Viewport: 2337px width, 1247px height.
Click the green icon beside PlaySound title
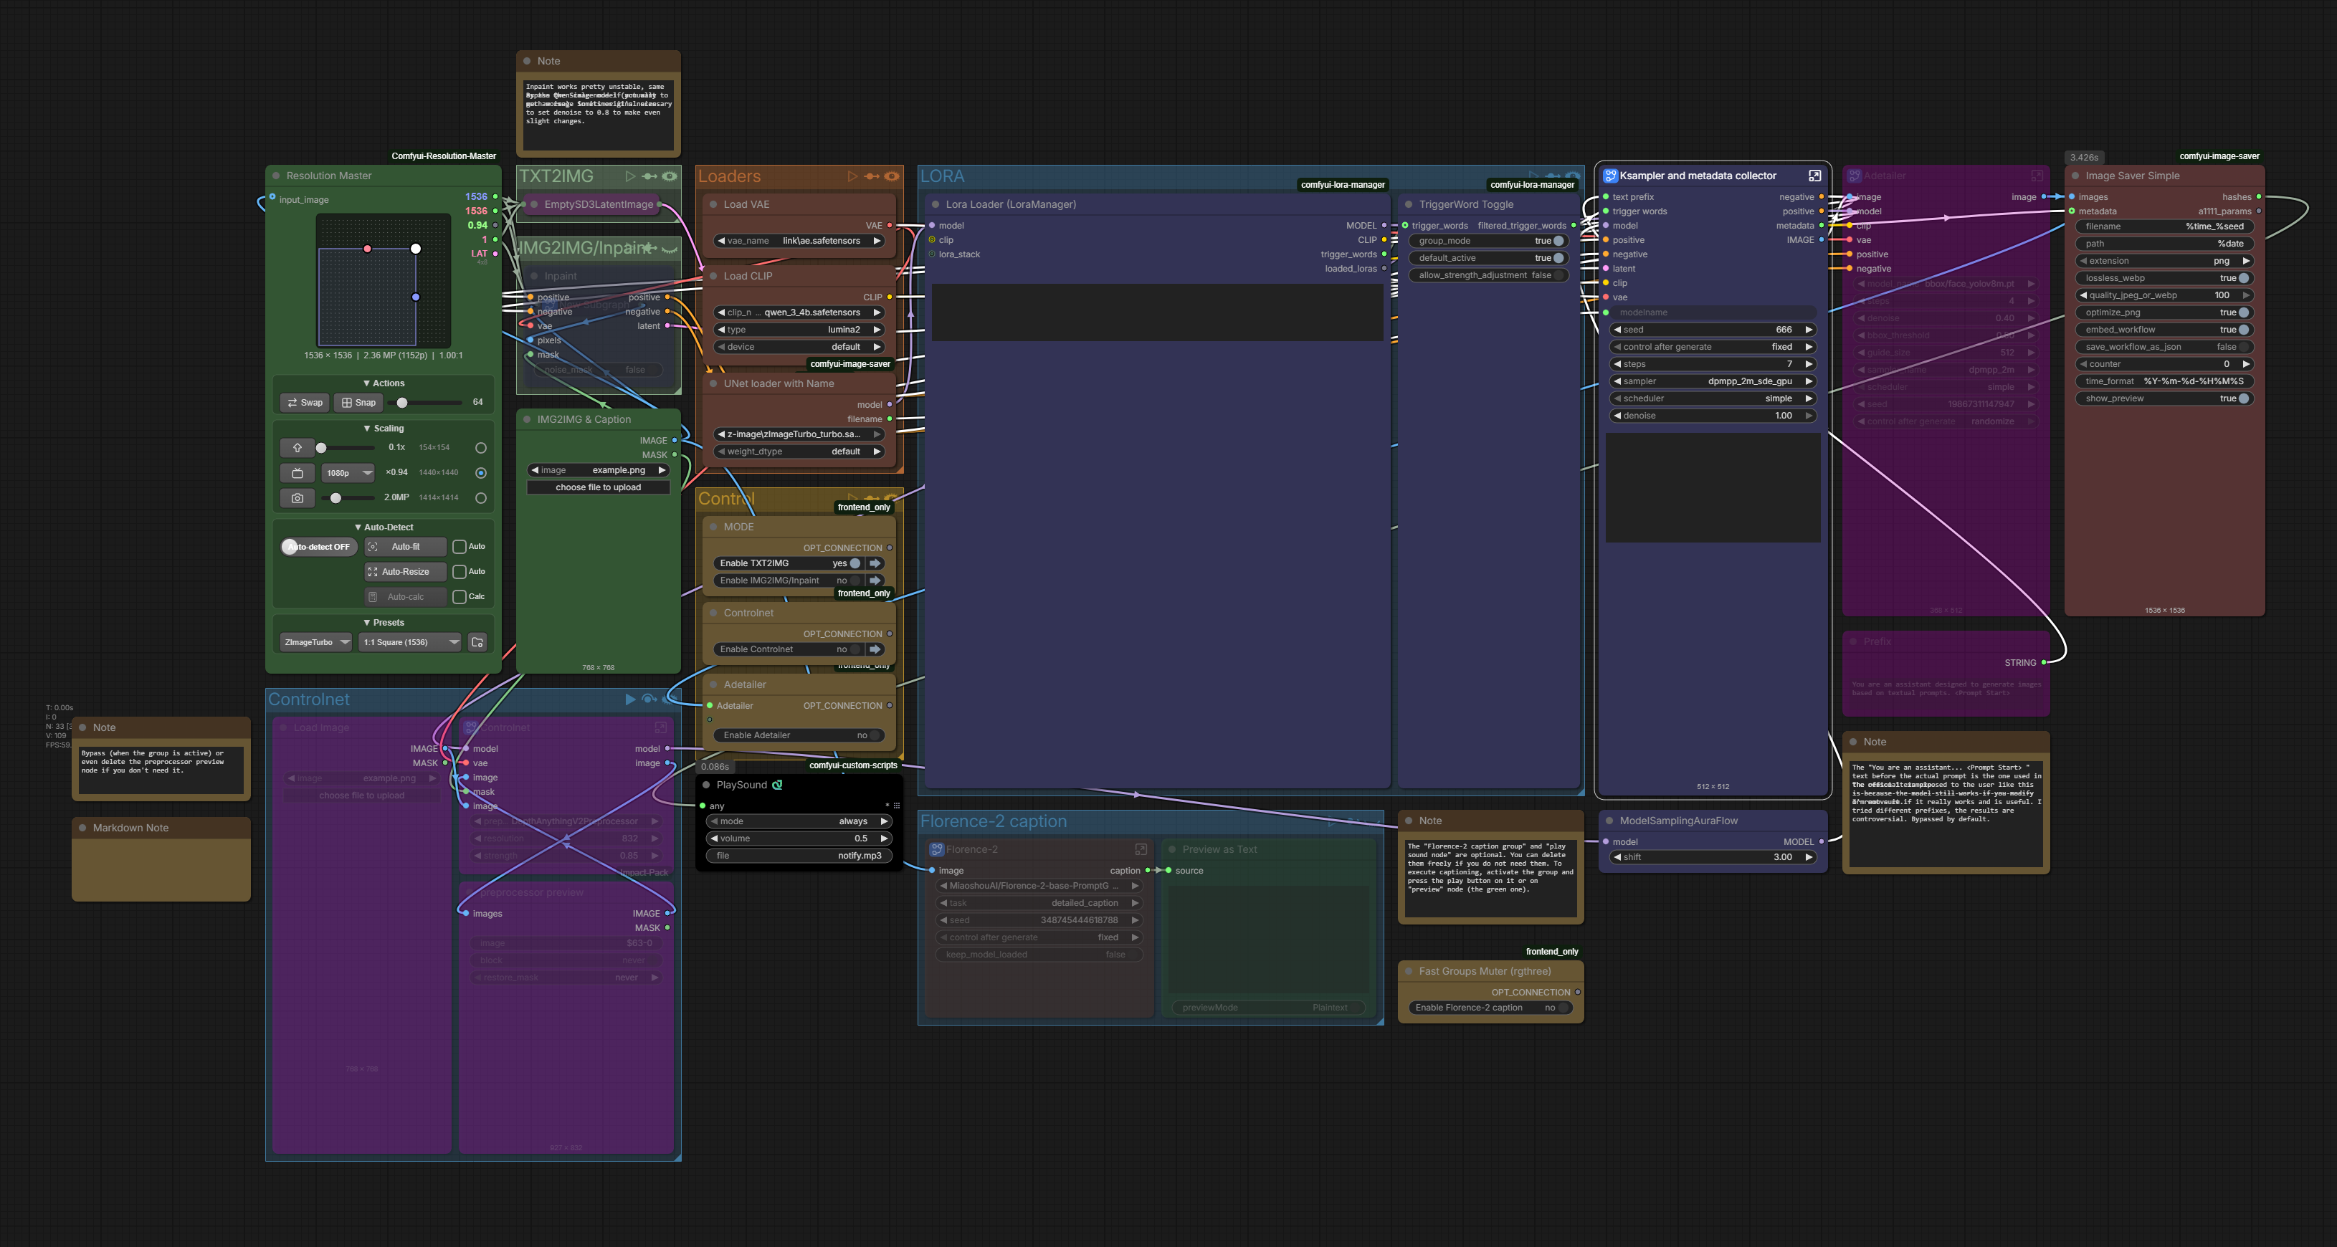tap(778, 785)
